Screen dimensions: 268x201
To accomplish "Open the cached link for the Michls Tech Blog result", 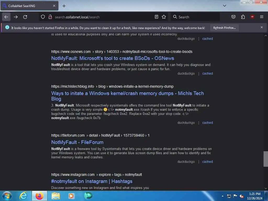I will [208, 123].
